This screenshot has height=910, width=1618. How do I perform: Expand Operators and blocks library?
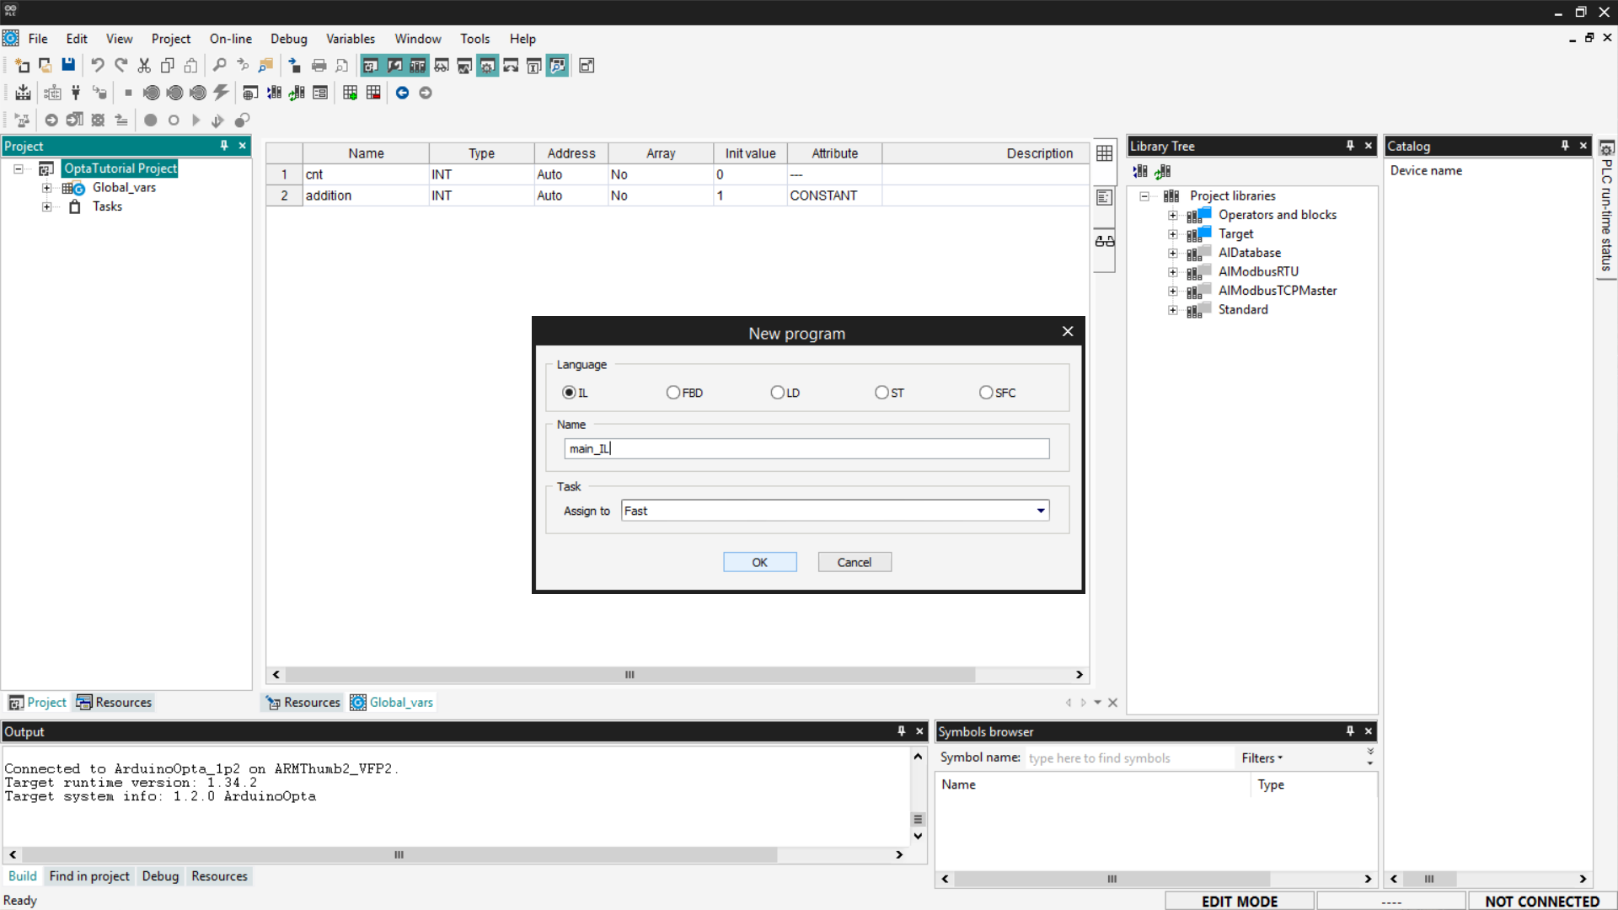1172,215
